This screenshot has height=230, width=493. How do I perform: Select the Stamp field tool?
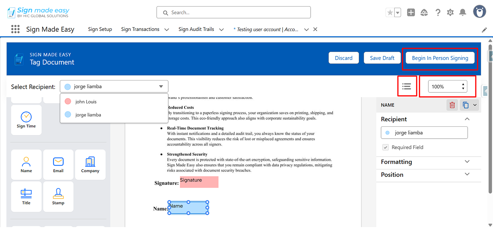[x=58, y=196]
